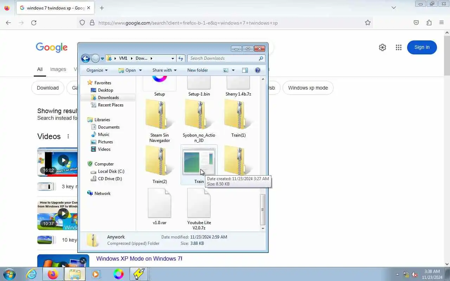Screen dimensions: 450x281
Task: Open the Firefox application menu
Action: click(x=442, y=23)
